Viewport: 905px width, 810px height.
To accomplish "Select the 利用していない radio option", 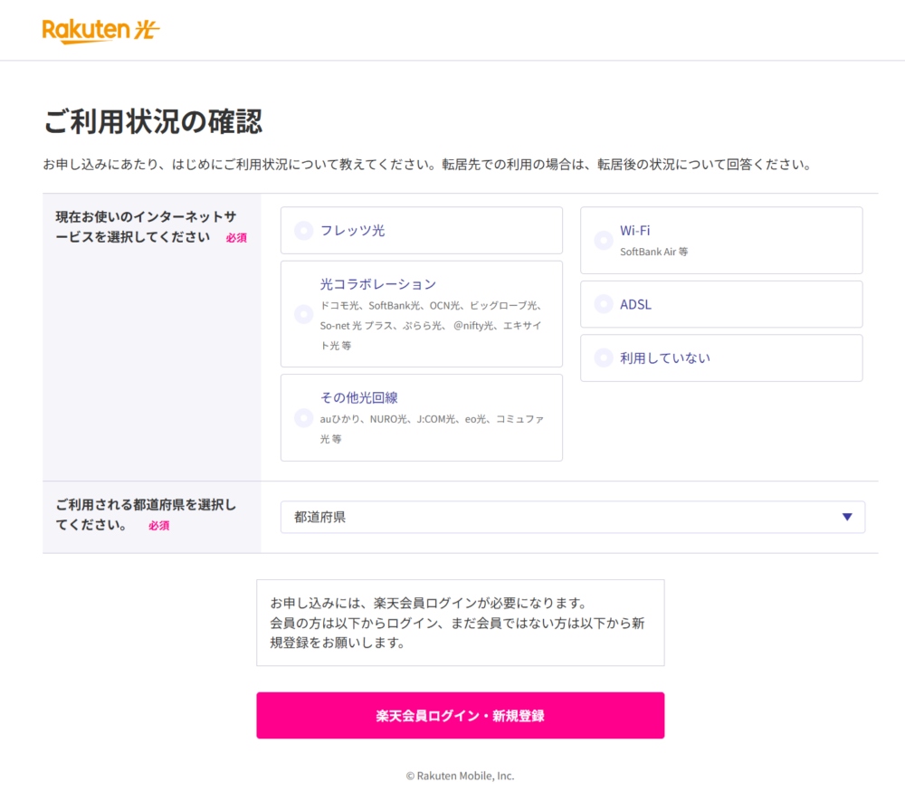I will [x=604, y=358].
